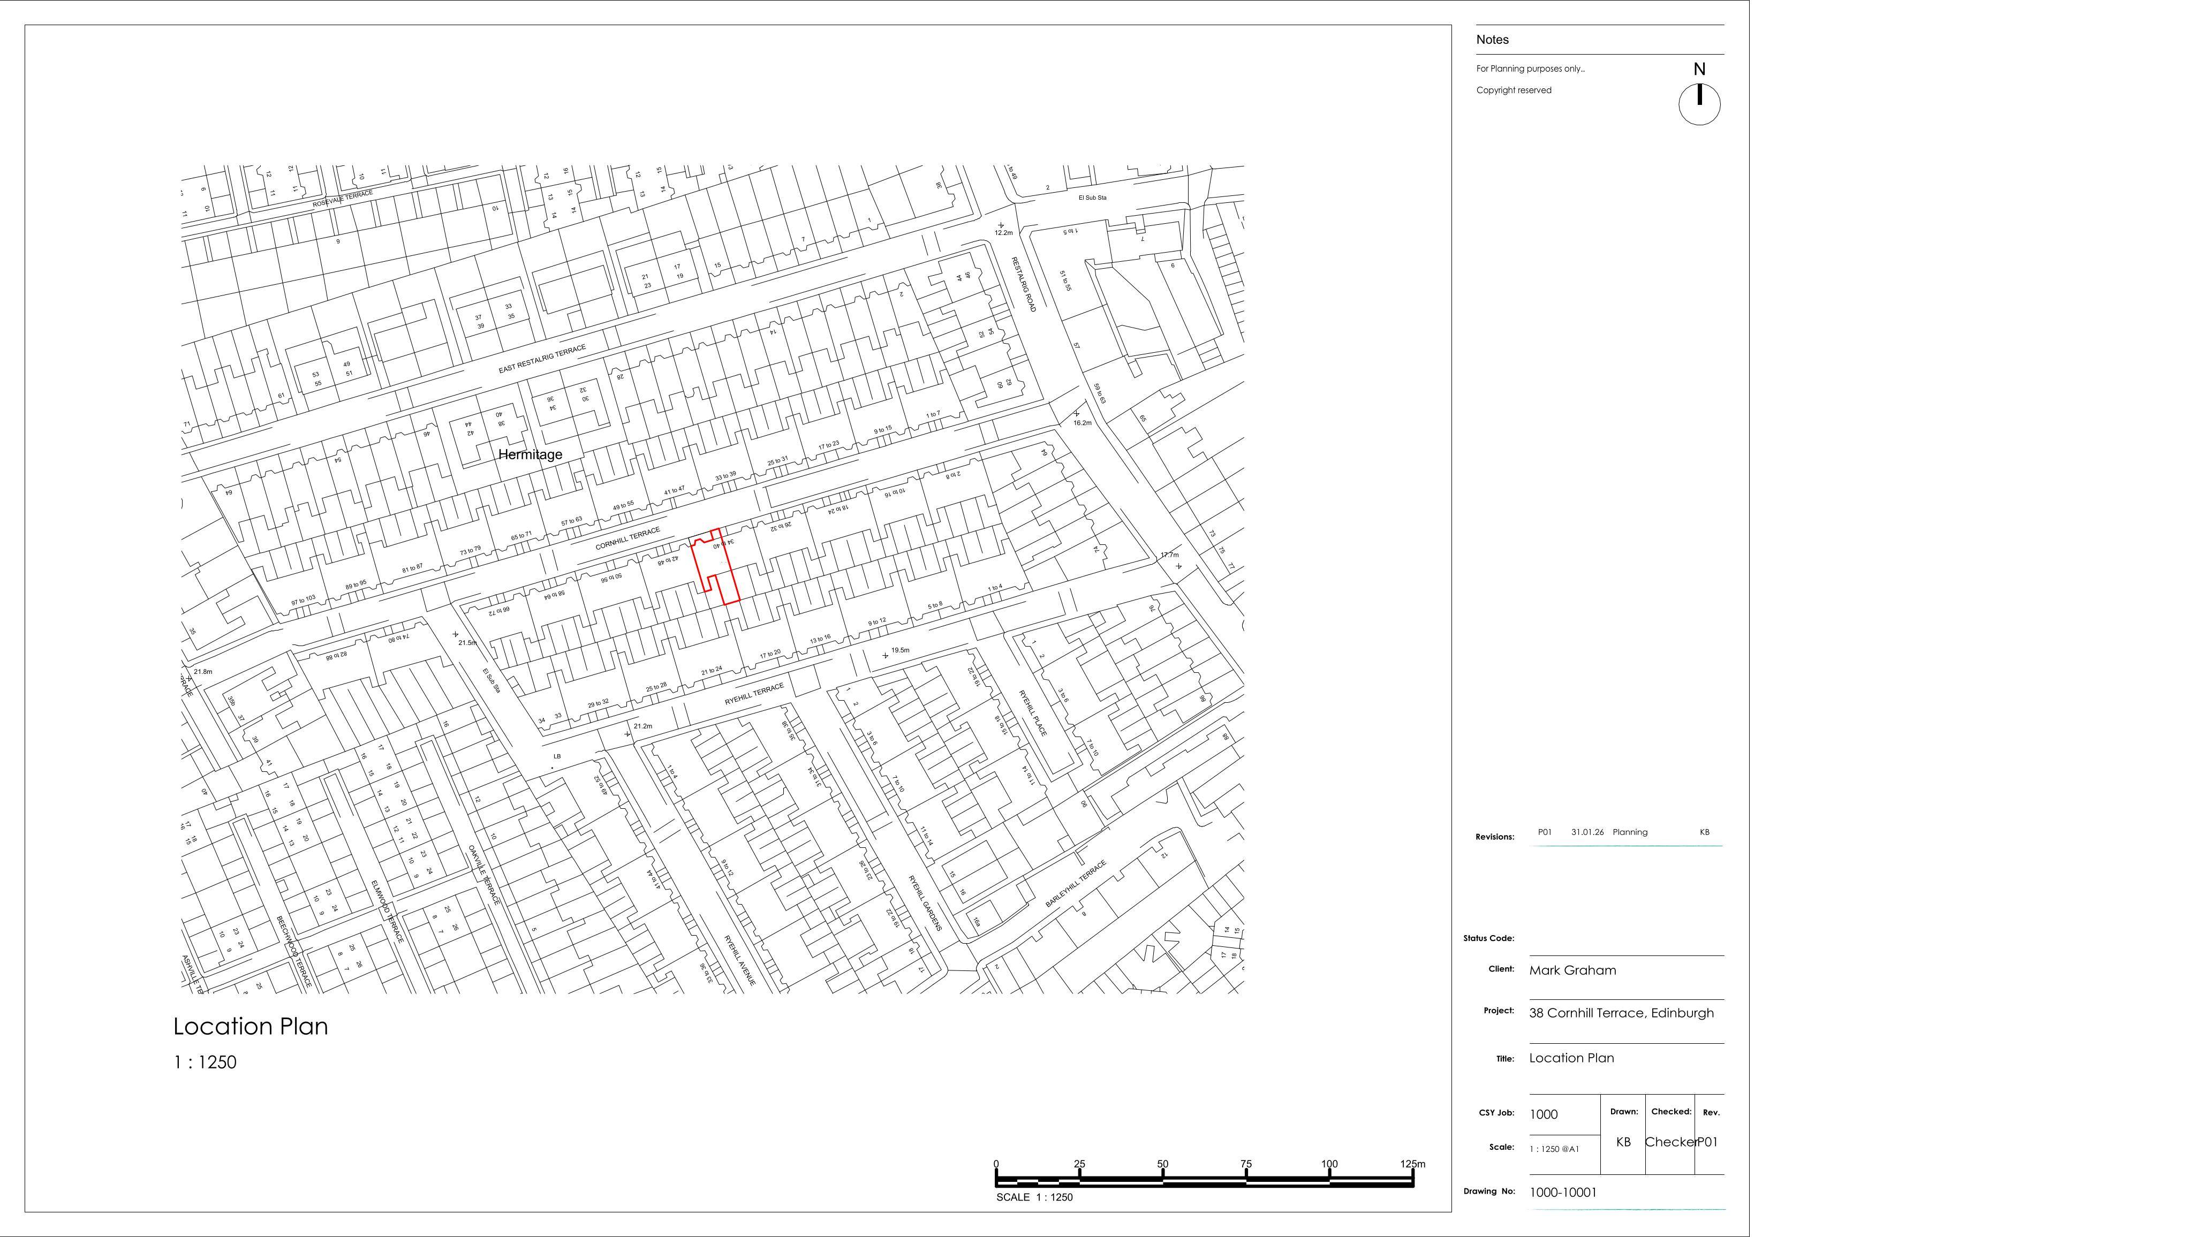2193x1237 pixels.
Task: Click the scale bar itself
Action: coord(1205,1180)
